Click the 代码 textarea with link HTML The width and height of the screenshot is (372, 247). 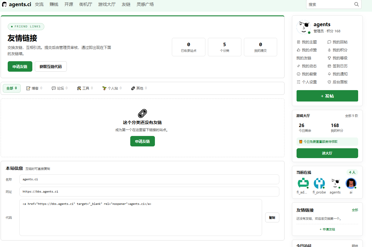click(141, 217)
